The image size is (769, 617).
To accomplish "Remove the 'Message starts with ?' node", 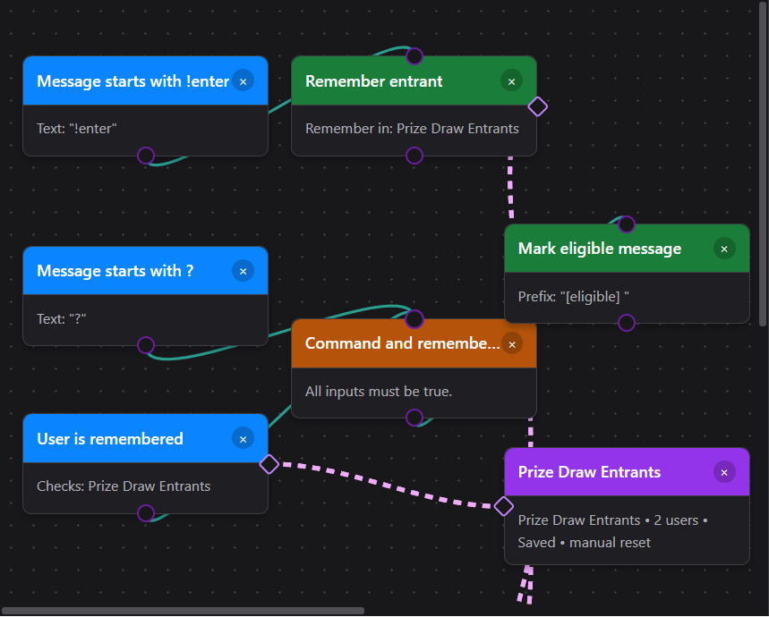I will [243, 271].
